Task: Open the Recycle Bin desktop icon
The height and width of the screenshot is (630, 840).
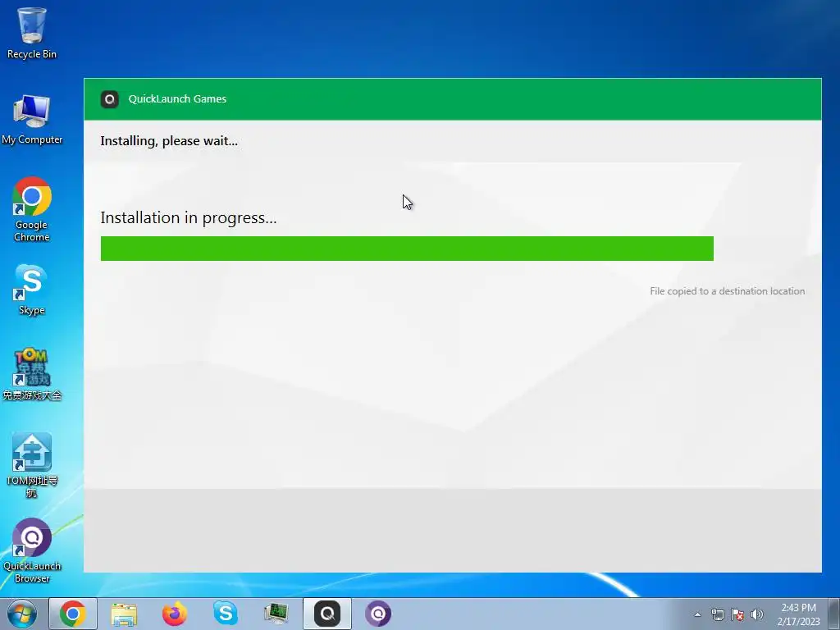Action: 32,32
